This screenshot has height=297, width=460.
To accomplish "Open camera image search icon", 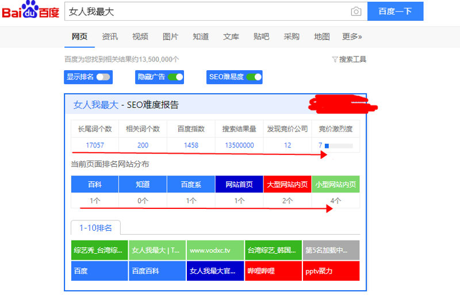I will [356, 12].
